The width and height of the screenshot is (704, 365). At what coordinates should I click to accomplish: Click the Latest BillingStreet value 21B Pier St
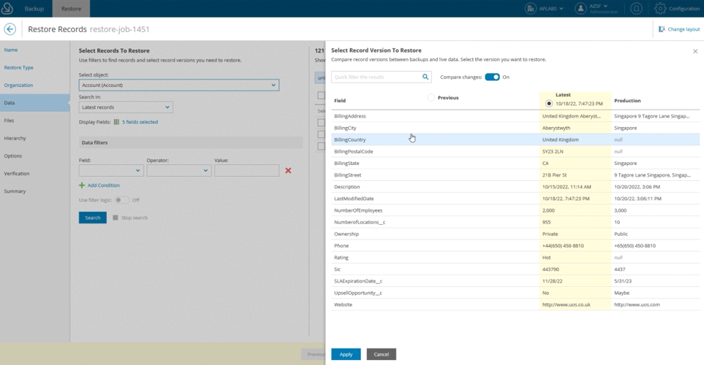[x=554, y=175]
